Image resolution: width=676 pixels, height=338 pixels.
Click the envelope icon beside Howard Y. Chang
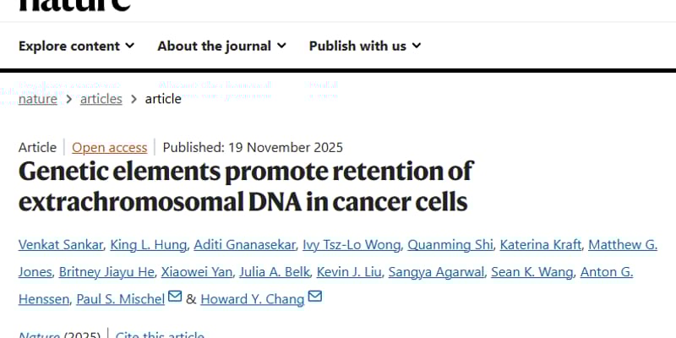pos(315,297)
